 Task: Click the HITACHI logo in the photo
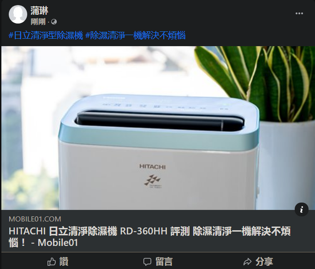click(153, 167)
